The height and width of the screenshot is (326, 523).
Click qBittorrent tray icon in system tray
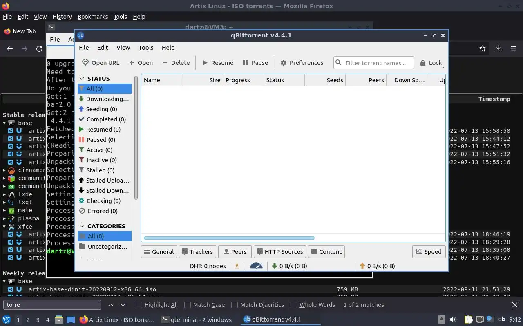click(502, 319)
